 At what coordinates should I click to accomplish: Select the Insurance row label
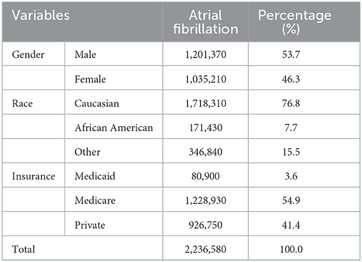[33, 176]
